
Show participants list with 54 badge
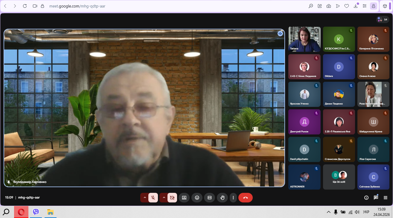[x=383, y=19]
